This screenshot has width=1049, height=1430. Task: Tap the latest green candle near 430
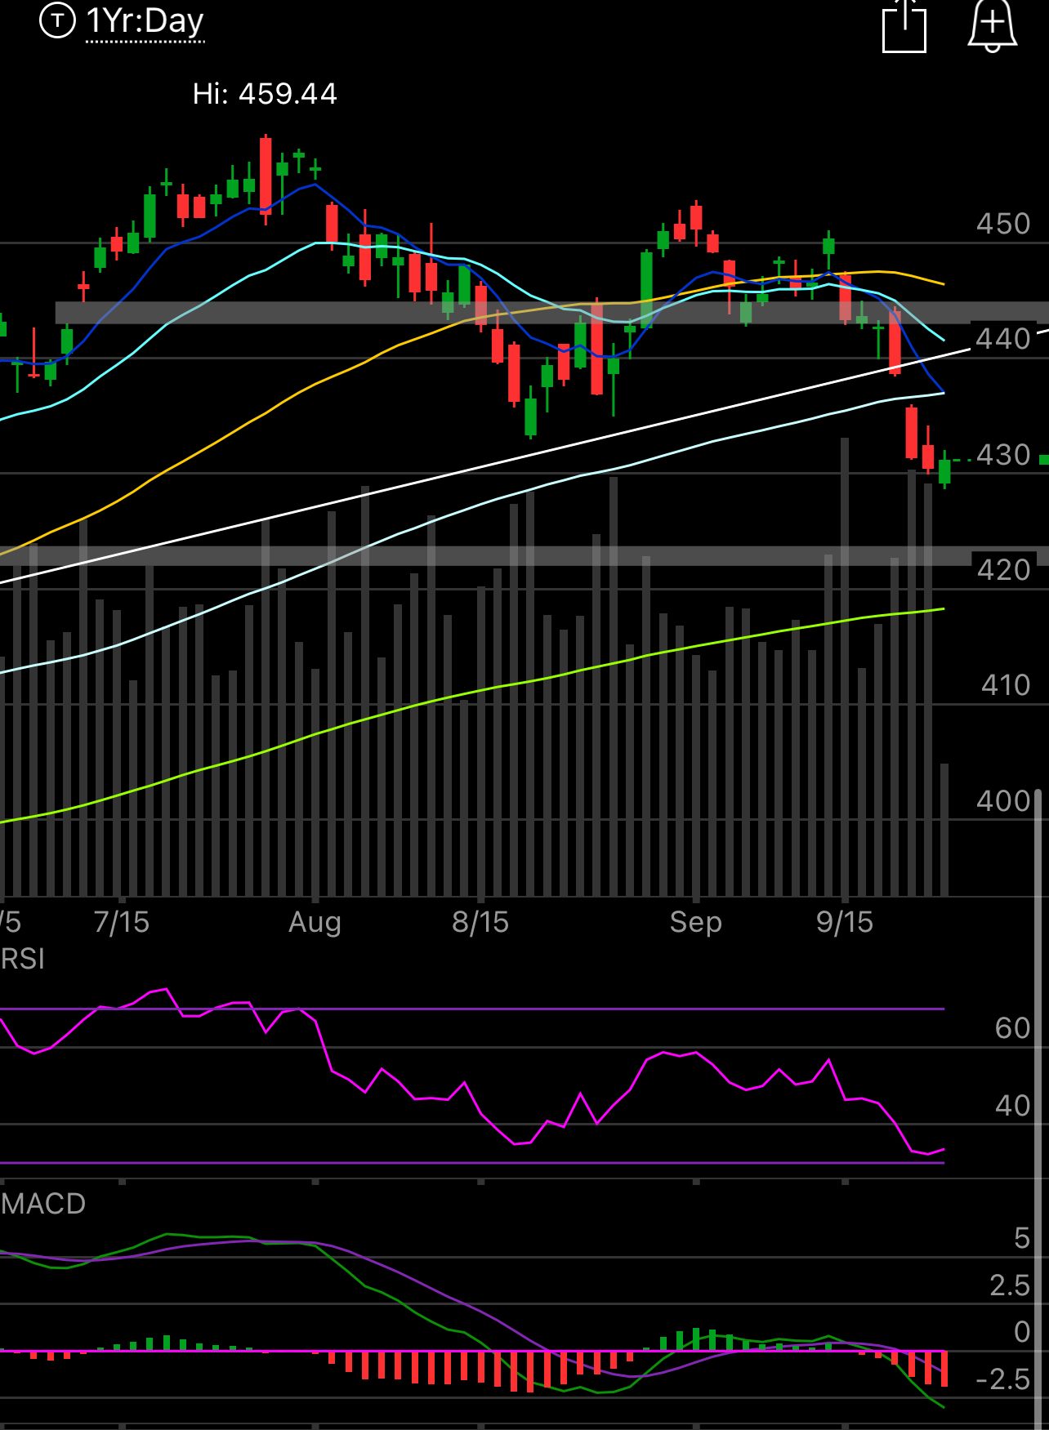coord(945,470)
